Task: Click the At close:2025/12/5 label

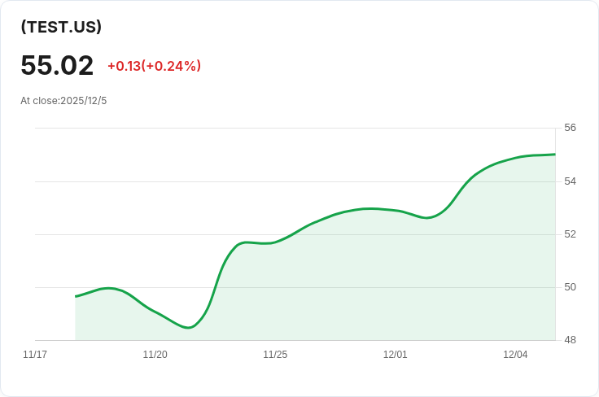Action: 63,101
